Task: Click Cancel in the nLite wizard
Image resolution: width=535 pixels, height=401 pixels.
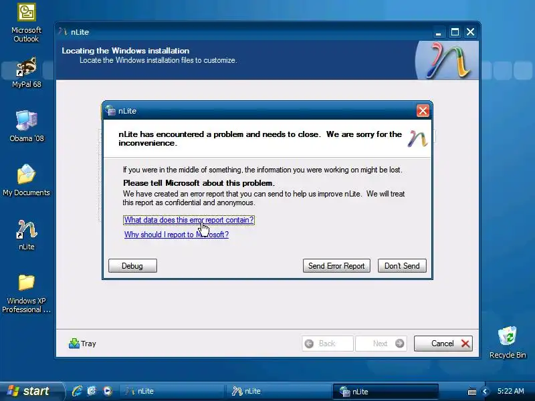Action: pos(443,344)
